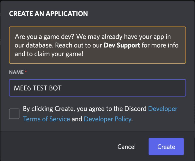Click the NAME field label
This screenshot has width=195, height=161.
coord(16,72)
